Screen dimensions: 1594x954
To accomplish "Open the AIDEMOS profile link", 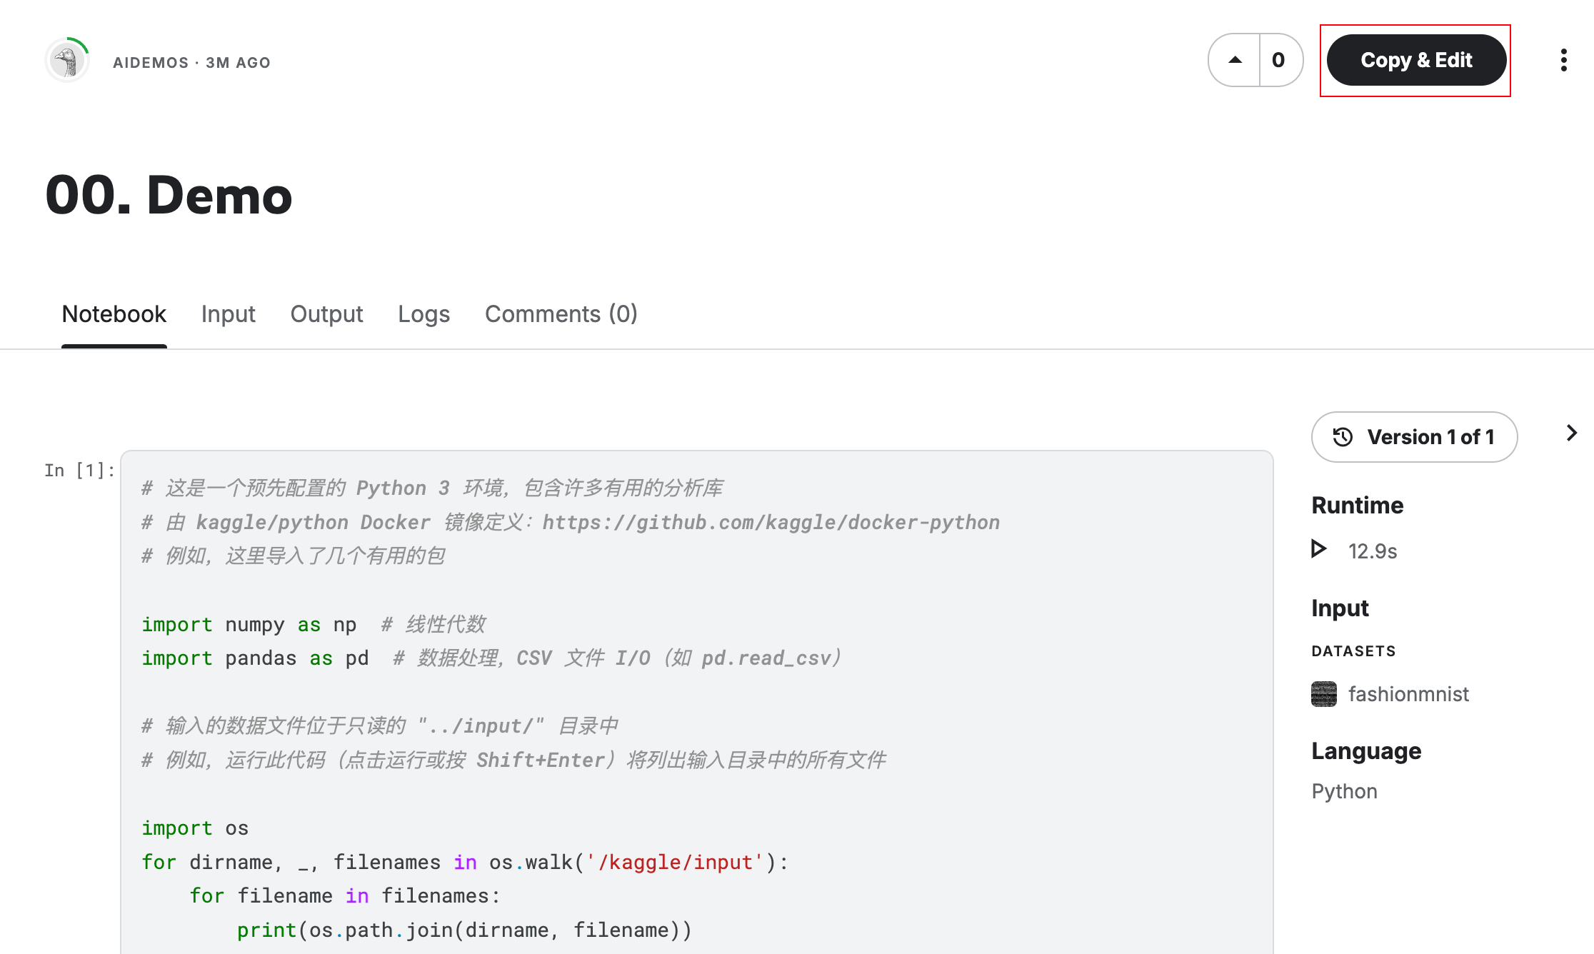I will (x=150, y=62).
